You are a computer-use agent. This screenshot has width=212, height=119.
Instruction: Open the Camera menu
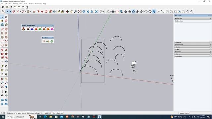pos(16,4)
